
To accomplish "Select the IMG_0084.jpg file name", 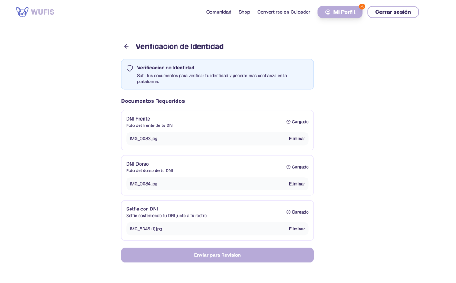I will tap(144, 184).
